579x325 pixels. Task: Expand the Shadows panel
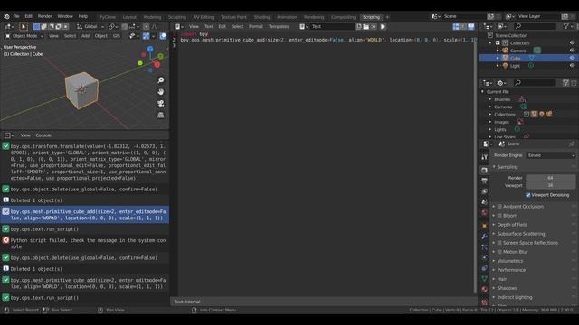pyautogui.click(x=507, y=288)
